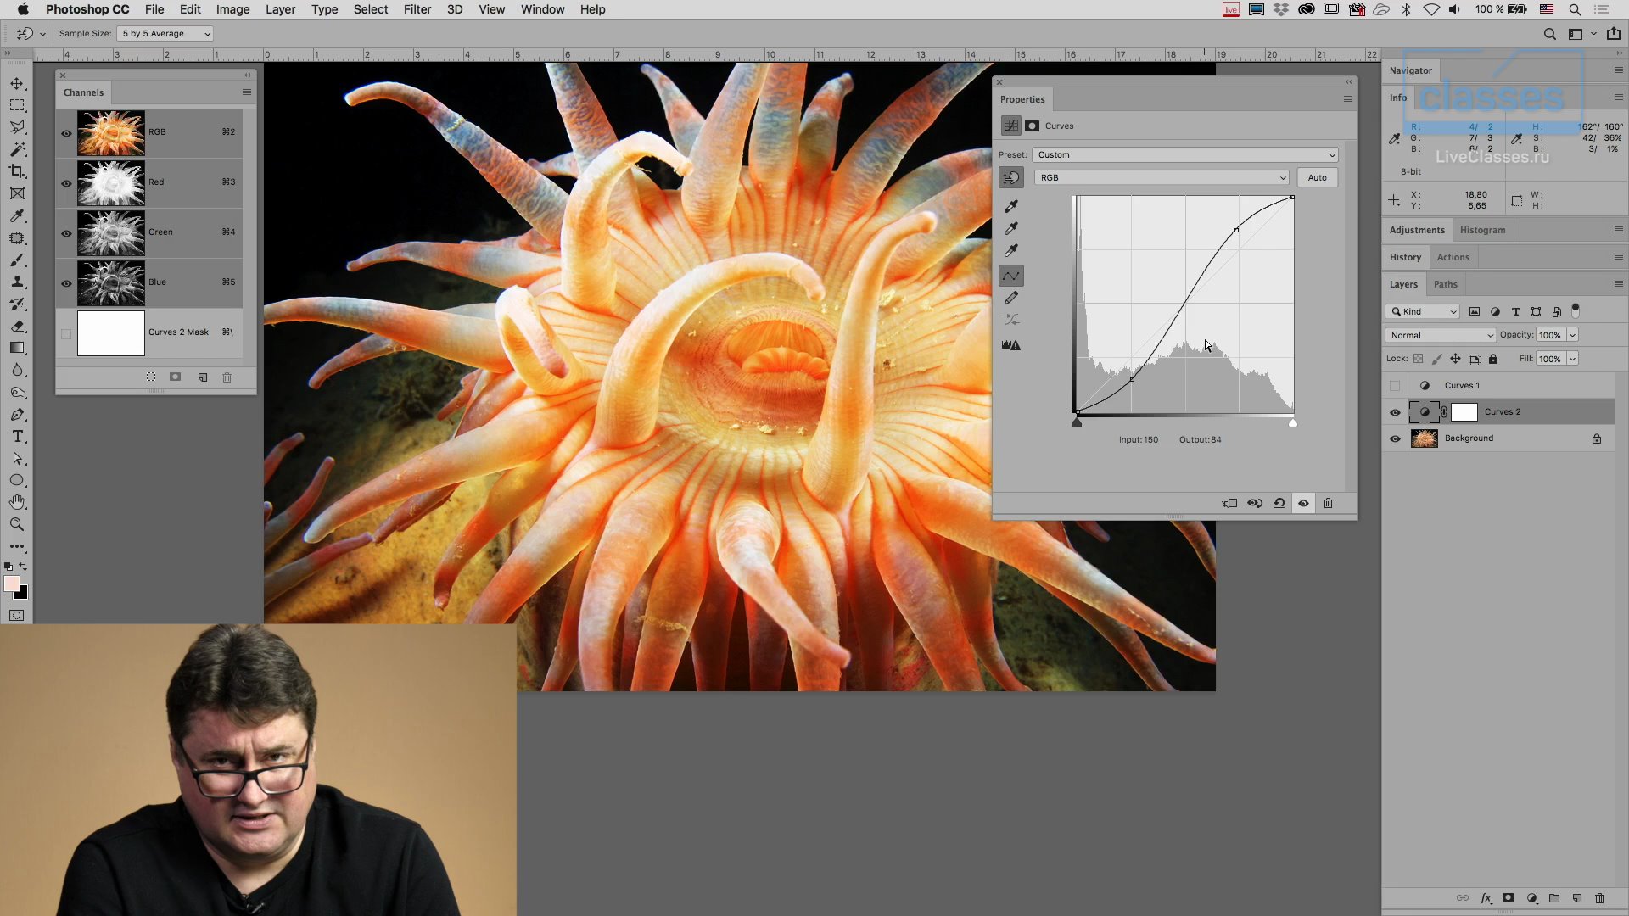Click the Auto button in Curves
Screen dimensions: 1629x916
click(x=1317, y=177)
